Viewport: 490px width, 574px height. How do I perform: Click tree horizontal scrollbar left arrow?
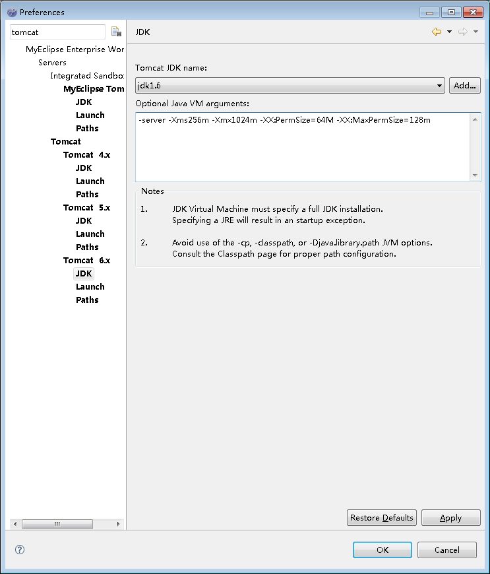click(x=15, y=524)
